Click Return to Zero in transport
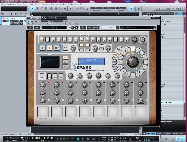 pos(72,139)
